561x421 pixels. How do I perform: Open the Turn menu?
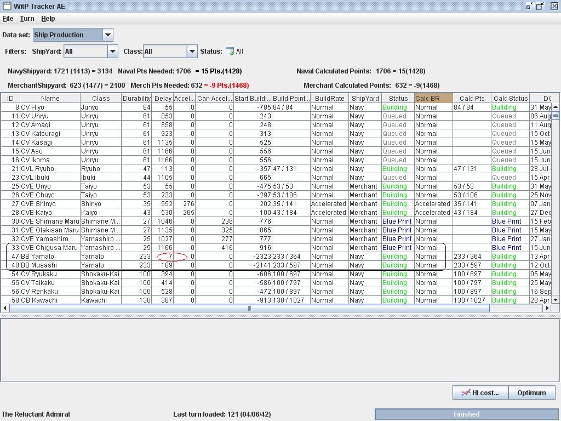pyautogui.click(x=27, y=19)
